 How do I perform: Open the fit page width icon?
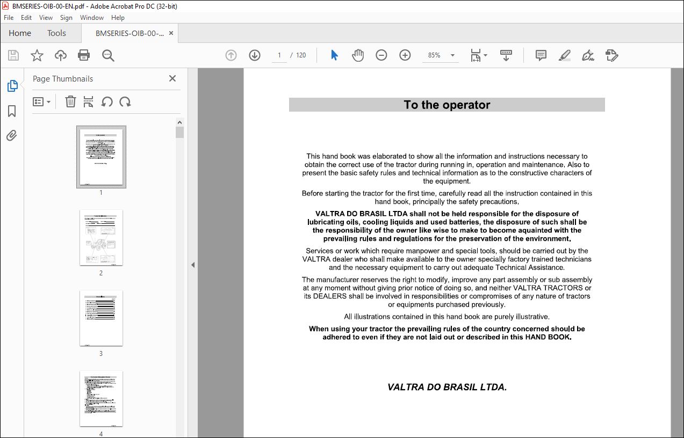coord(476,55)
